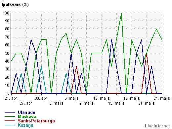Click the 12. maijs date label
This screenshot has width=172, height=129.
click(x=102, y=98)
